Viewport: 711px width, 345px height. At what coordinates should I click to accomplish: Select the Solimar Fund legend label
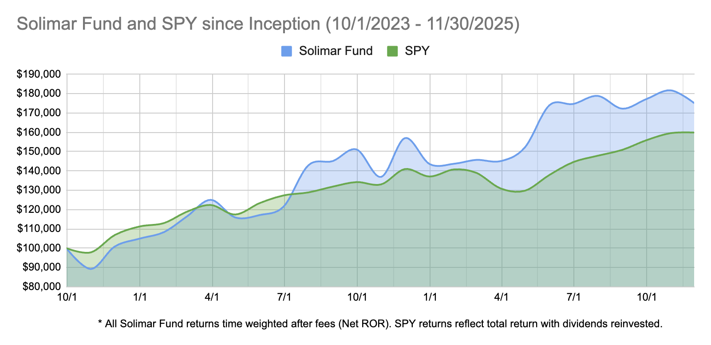(x=336, y=51)
